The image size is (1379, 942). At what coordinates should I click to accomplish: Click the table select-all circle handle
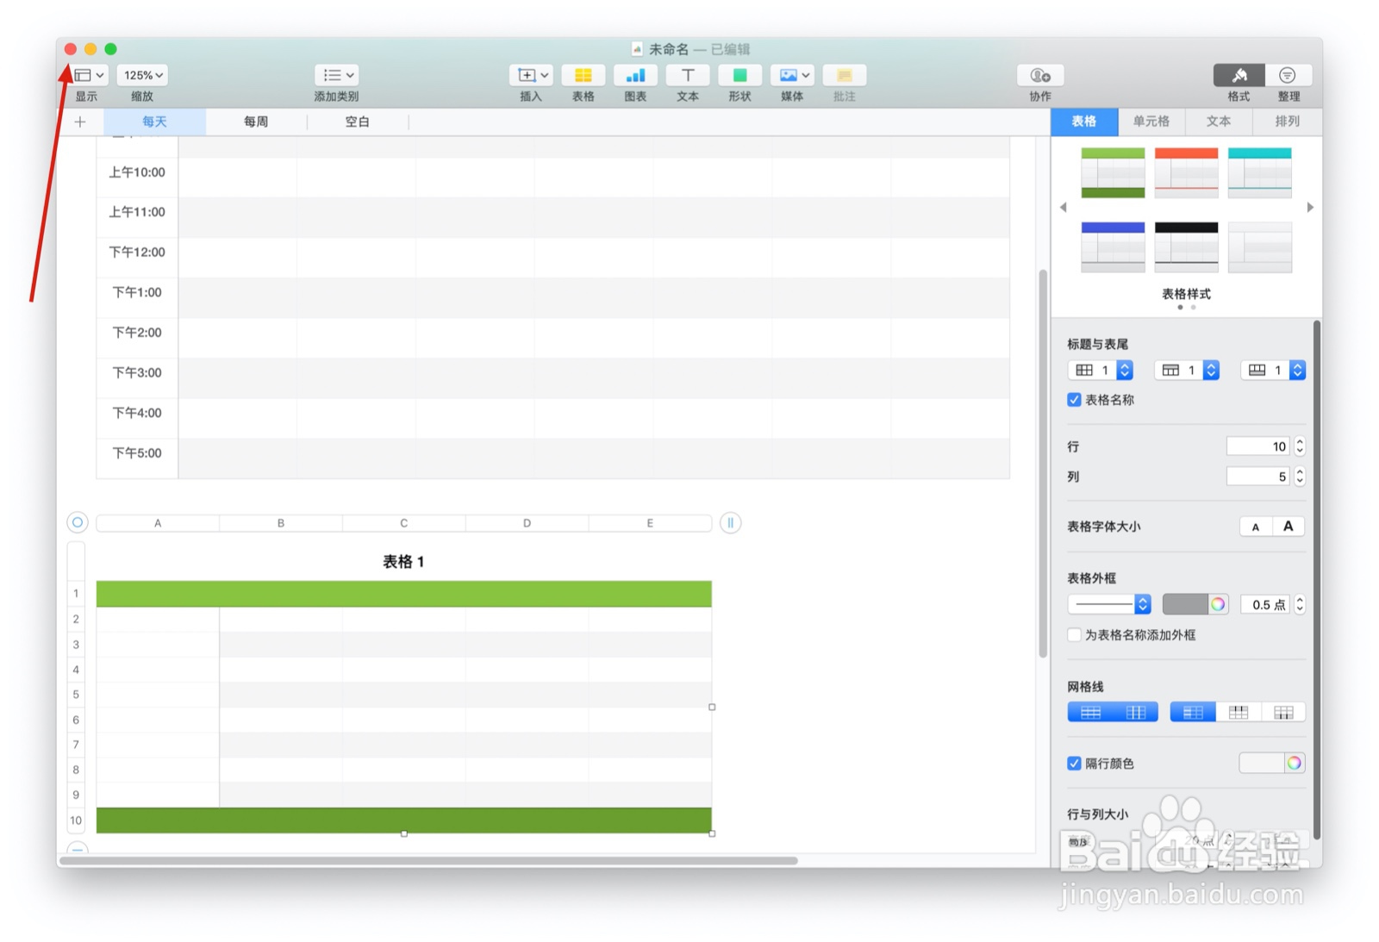pyautogui.click(x=78, y=522)
